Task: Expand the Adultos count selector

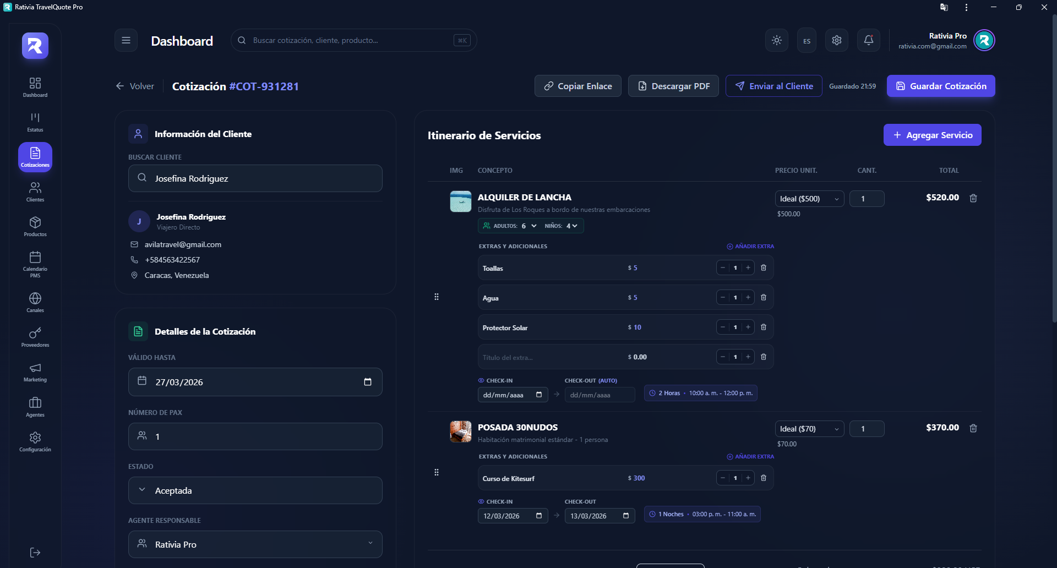Action: tap(528, 226)
